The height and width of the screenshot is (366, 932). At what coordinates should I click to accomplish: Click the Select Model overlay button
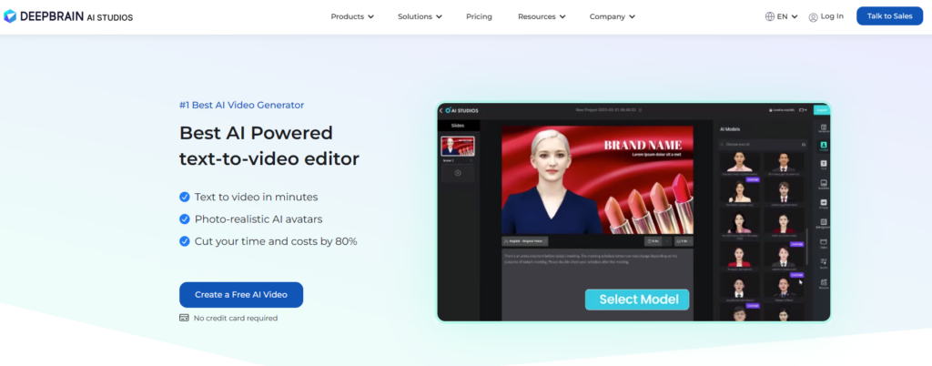tap(636, 300)
